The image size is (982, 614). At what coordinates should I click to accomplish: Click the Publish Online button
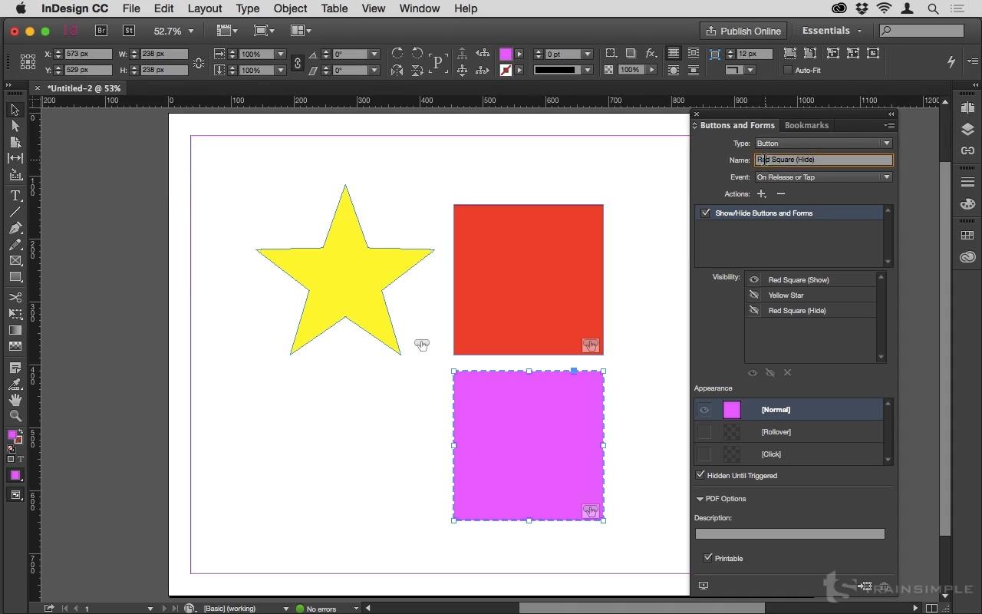[744, 31]
